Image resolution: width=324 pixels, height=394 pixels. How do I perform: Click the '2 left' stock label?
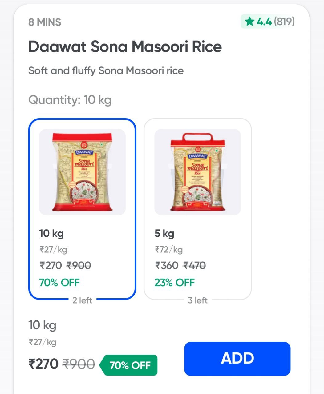click(82, 300)
